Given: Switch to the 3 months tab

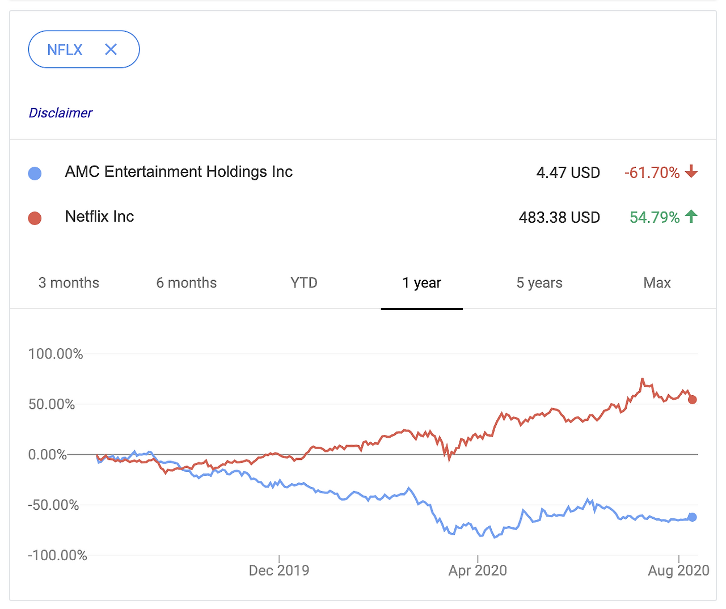Looking at the screenshot, I should click(69, 282).
